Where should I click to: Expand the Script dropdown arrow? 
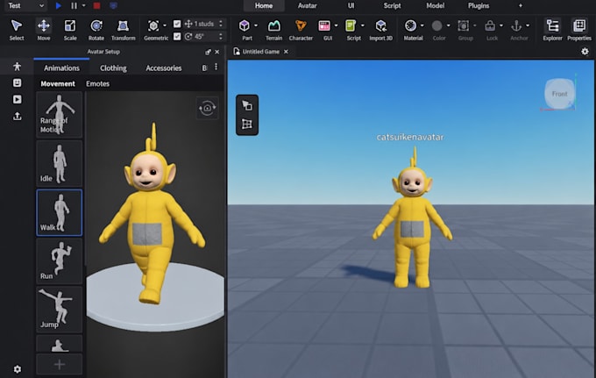point(362,25)
